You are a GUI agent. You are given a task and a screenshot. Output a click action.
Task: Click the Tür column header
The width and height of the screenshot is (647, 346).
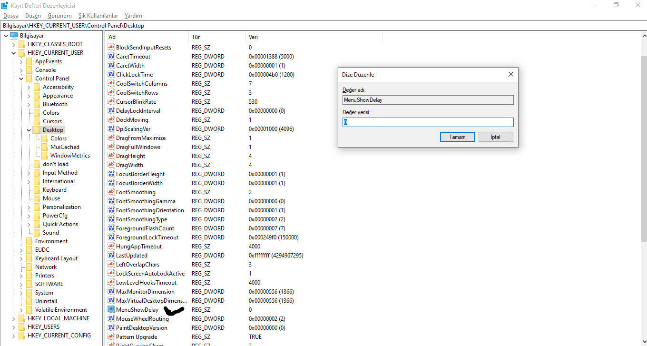(217, 37)
